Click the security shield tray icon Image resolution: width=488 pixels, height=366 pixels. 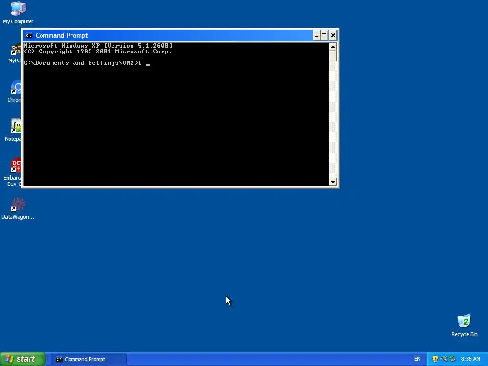(435, 359)
